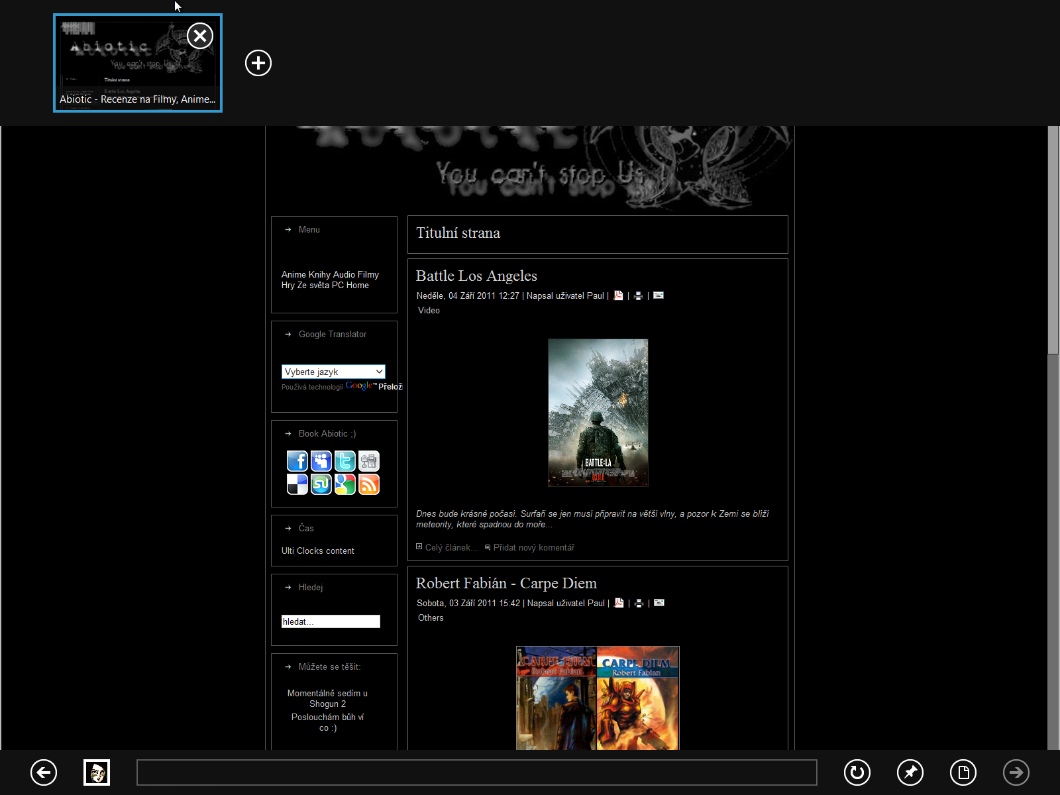Open the Ze světa menu link
Viewport: 1060px width, 795px height.
[x=313, y=286]
